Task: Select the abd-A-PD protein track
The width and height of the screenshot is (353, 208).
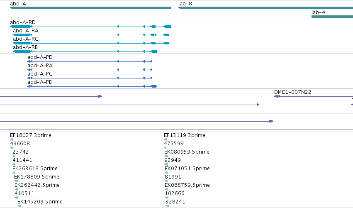Action: coord(90,61)
